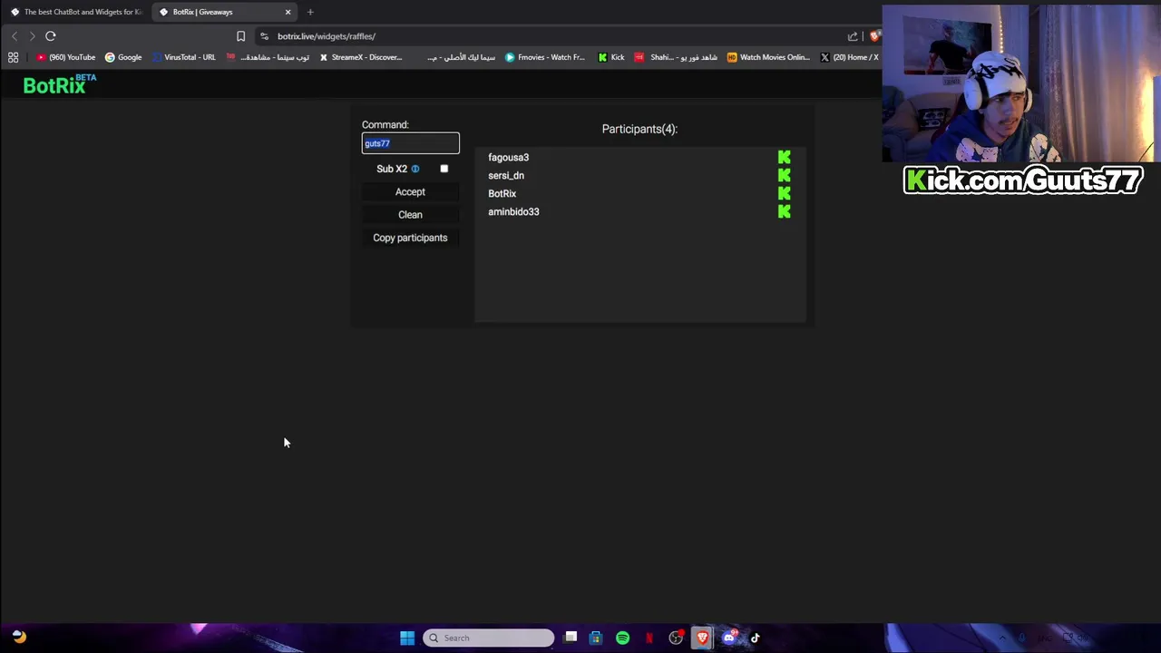Click the share page icon

coord(853,36)
